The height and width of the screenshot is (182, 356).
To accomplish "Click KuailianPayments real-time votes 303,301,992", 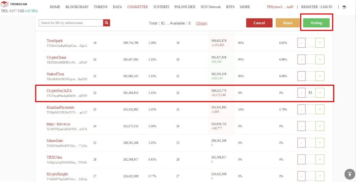I will pos(218,107).
